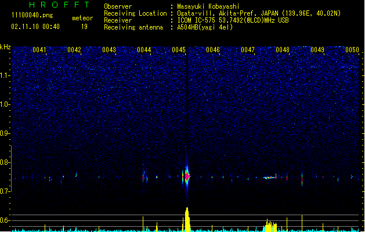Click the Receiving Location label
This screenshot has width=365, height=232.
135,13
